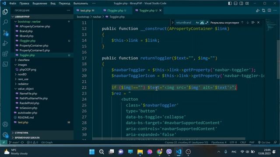Toggle primary side bar layout button
Image resolution: width=280 pixels, height=157 pixels.
pos(230,3)
